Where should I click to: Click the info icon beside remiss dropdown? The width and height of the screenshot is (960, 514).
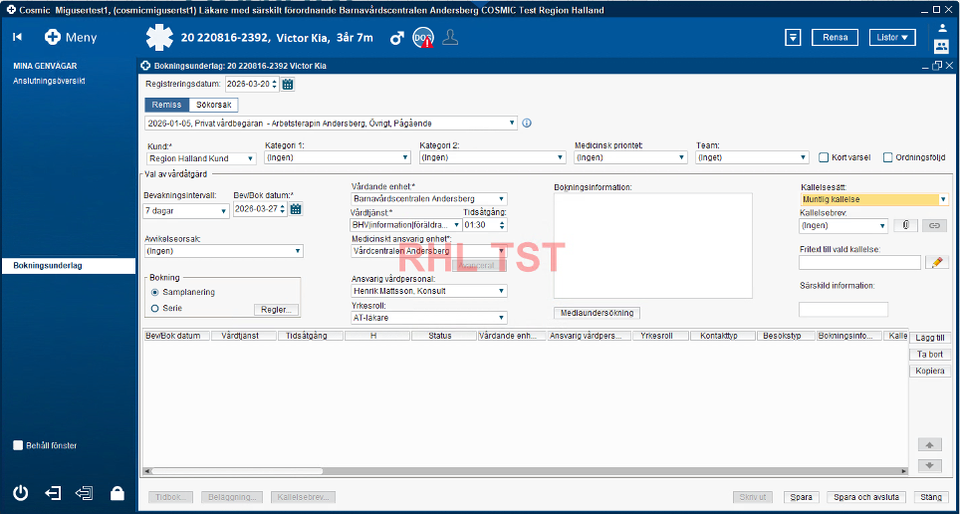[x=527, y=124]
